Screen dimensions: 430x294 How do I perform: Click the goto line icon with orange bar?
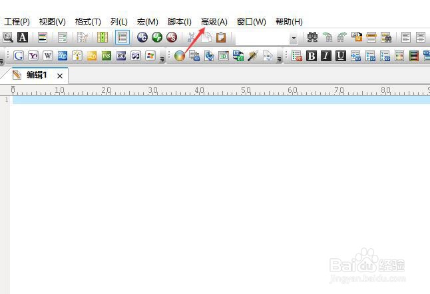pyautogui.click(x=371, y=37)
